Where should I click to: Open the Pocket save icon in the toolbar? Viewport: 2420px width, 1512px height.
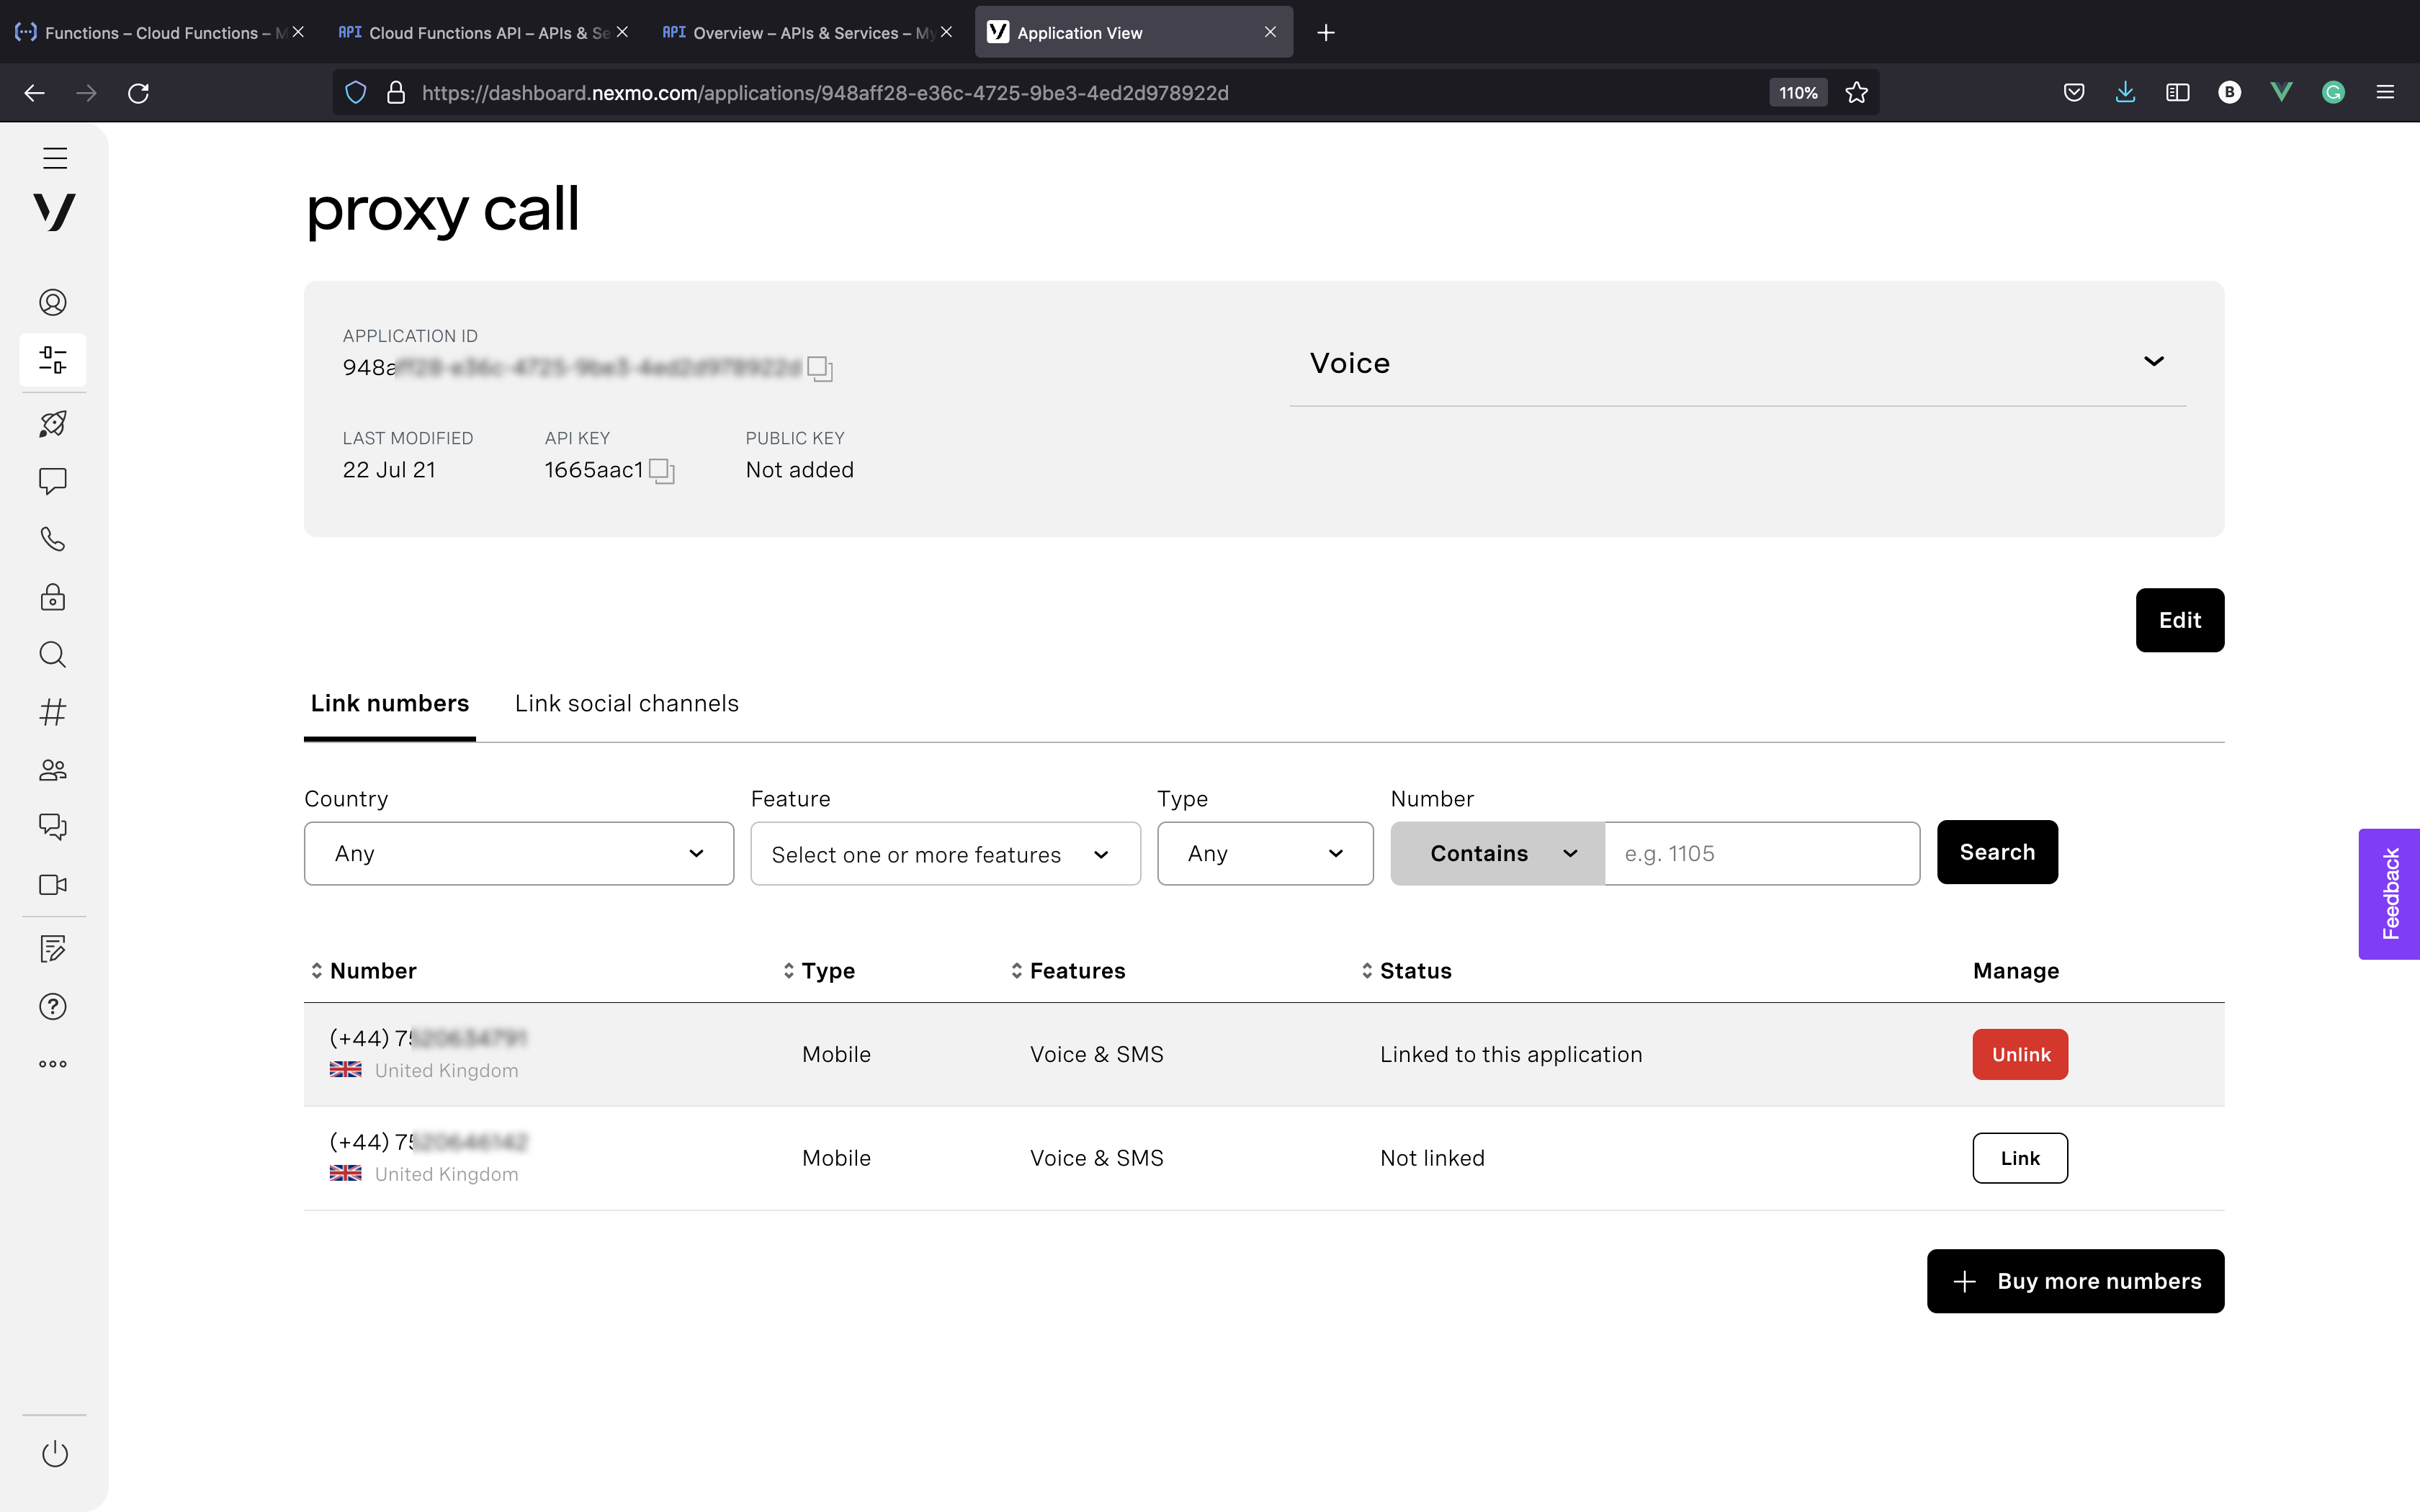pos(2074,93)
